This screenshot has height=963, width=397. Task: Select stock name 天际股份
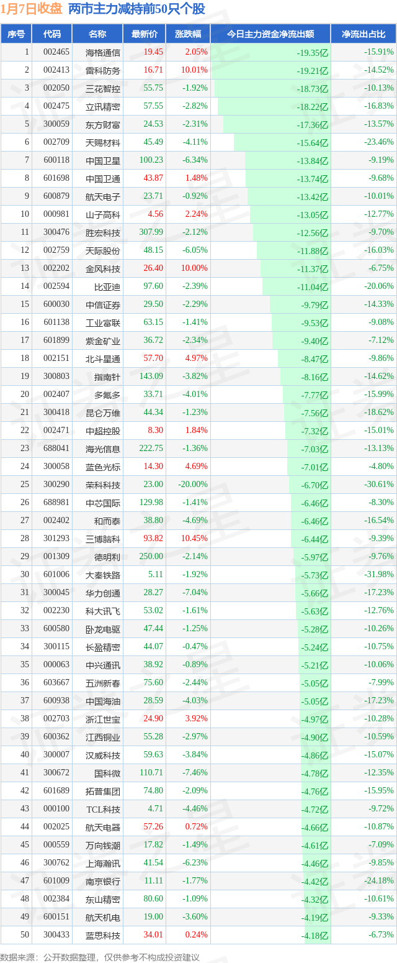(103, 250)
